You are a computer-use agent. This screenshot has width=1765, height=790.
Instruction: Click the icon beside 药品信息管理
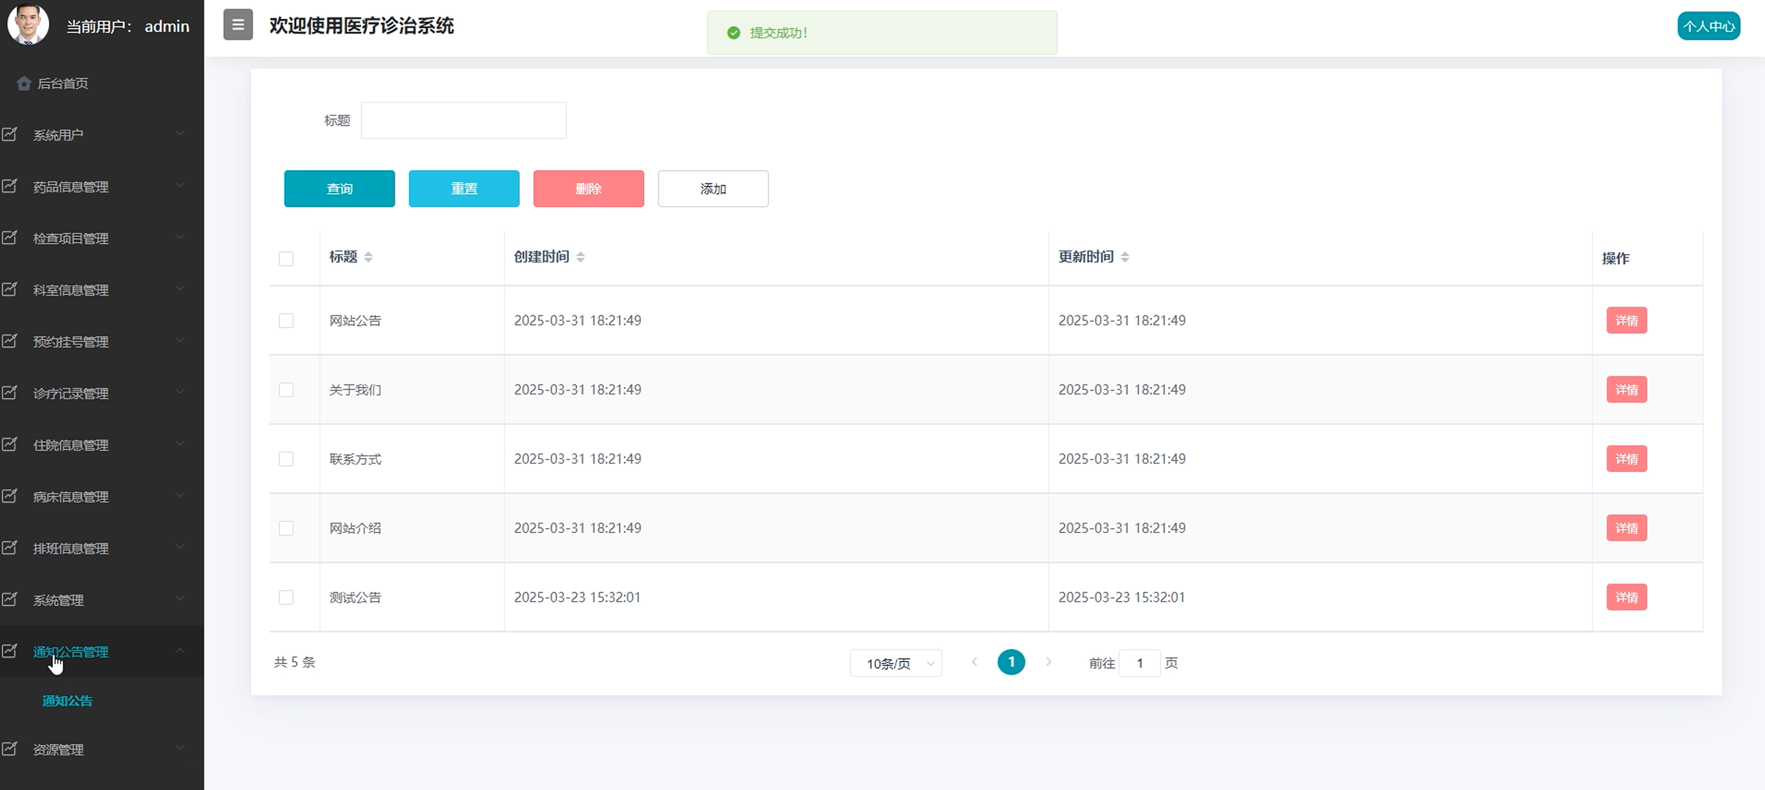[10, 186]
